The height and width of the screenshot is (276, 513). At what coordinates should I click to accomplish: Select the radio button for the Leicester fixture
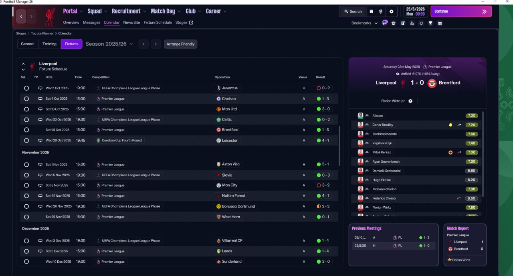click(x=26, y=141)
